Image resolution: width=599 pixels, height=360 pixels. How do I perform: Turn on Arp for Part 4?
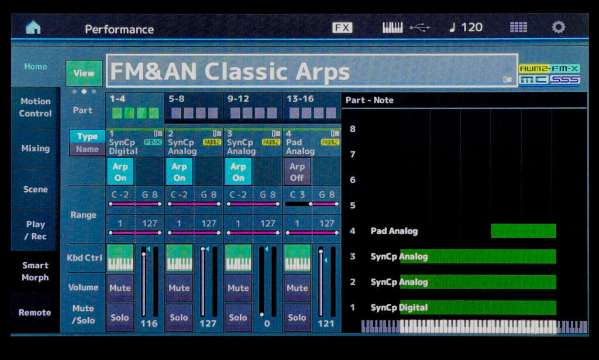click(x=297, y=172)
